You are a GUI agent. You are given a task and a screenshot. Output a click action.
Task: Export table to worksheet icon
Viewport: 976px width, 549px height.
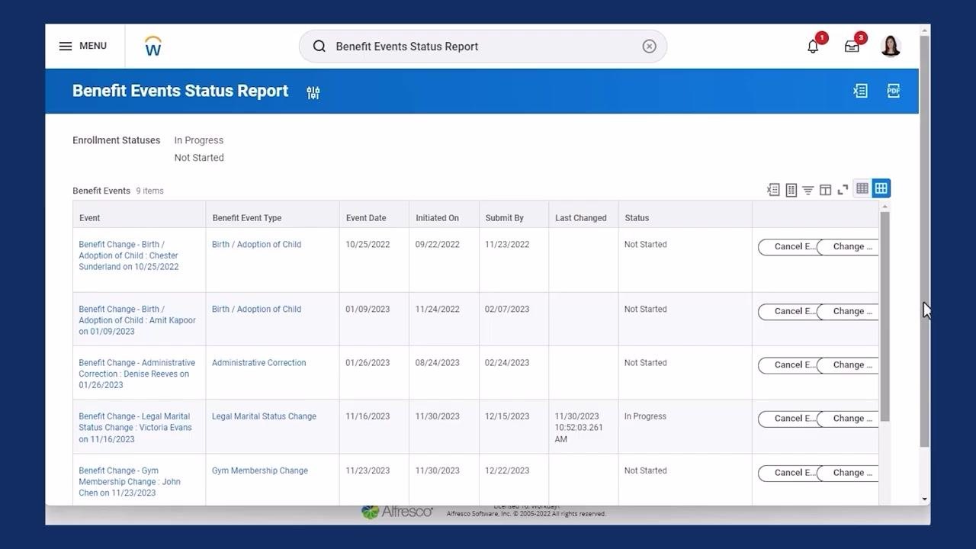791,189
